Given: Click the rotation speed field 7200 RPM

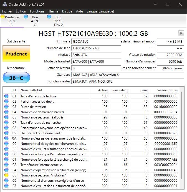Looking at the screenshot, I should [170, 55].
